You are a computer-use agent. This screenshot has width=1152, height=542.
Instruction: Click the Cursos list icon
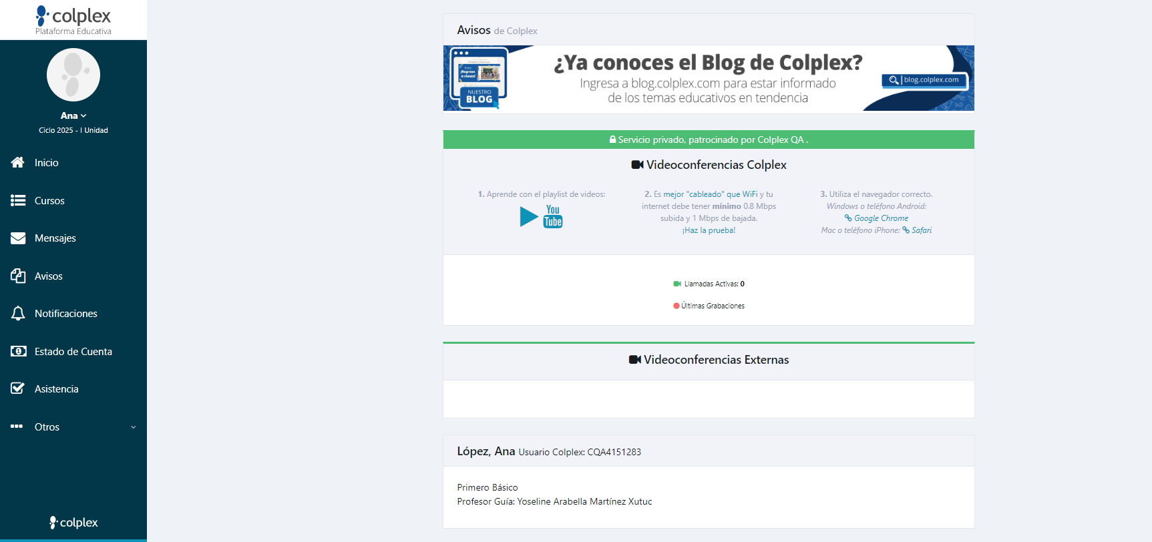coord(18,200)
